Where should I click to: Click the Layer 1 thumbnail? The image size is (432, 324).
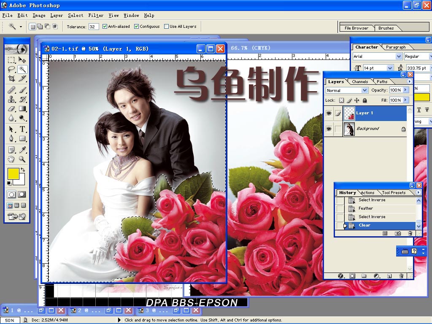point(349,113)
